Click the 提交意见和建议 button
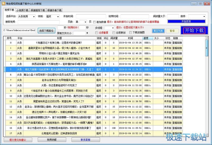Viewport: 212px width, 145px height. click(x=18, y=140)
